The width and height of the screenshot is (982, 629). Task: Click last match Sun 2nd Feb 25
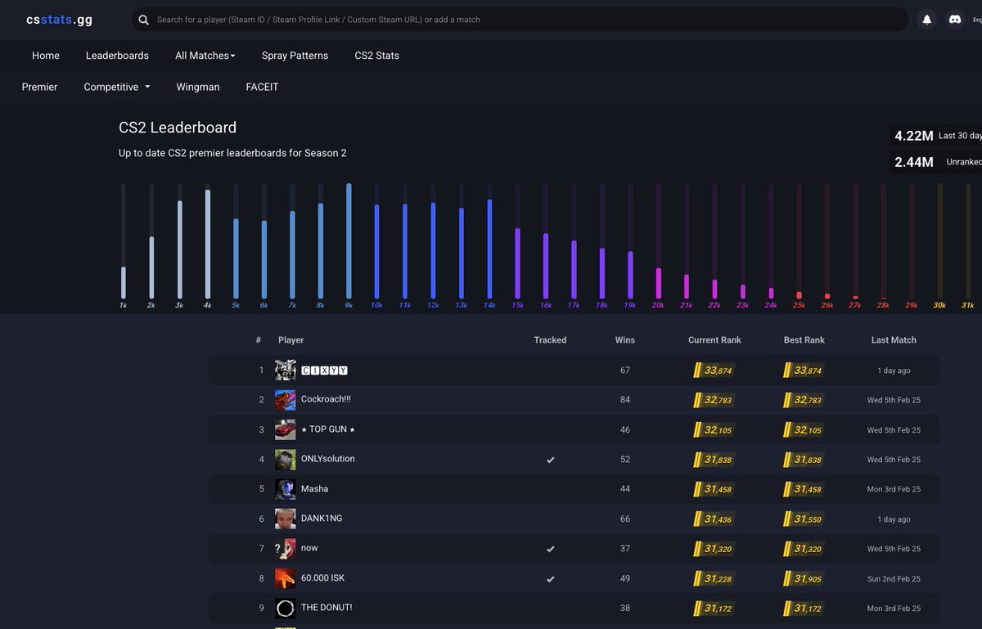click(x=894, y=578)
